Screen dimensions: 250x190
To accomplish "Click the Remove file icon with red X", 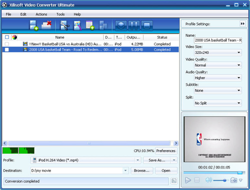I will [46, 25].
